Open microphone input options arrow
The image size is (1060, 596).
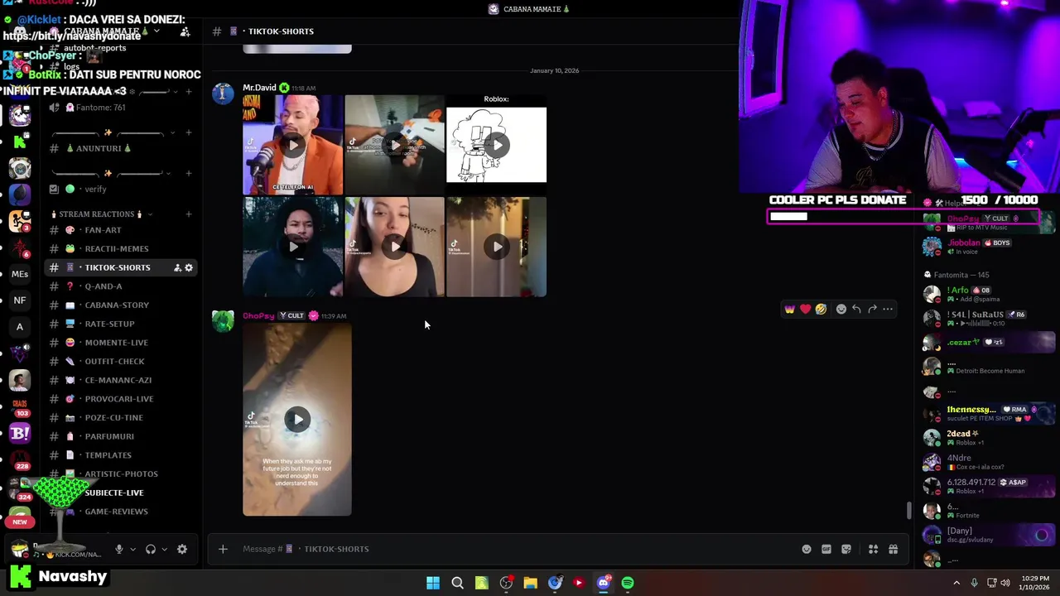point(132,549)
